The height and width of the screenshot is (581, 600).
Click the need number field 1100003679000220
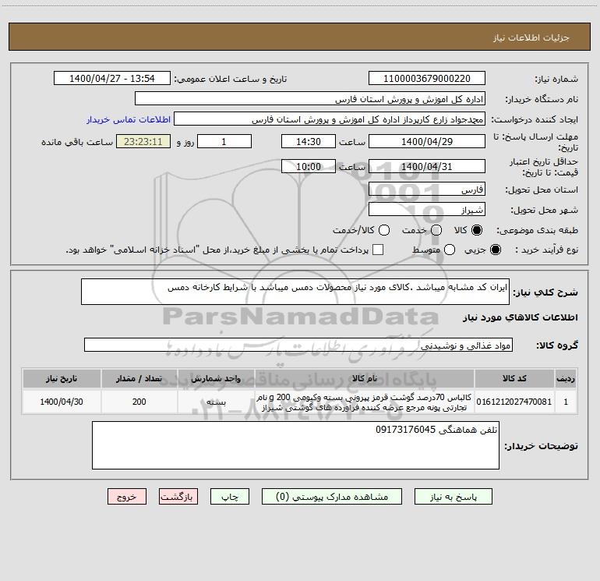coord(427,78)
